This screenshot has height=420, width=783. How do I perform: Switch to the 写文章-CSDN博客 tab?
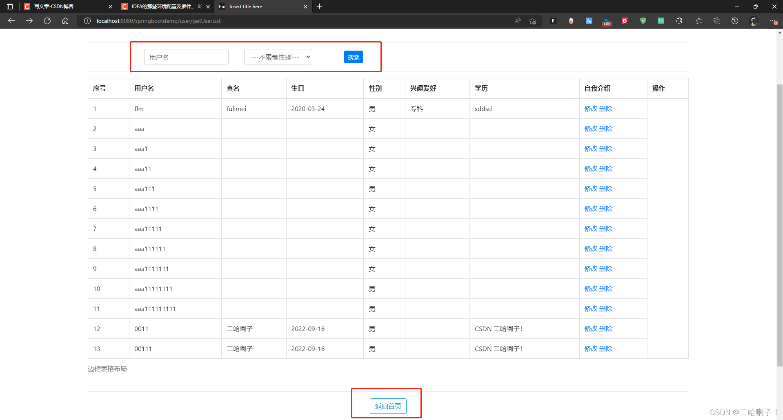(x=68, y=7)
